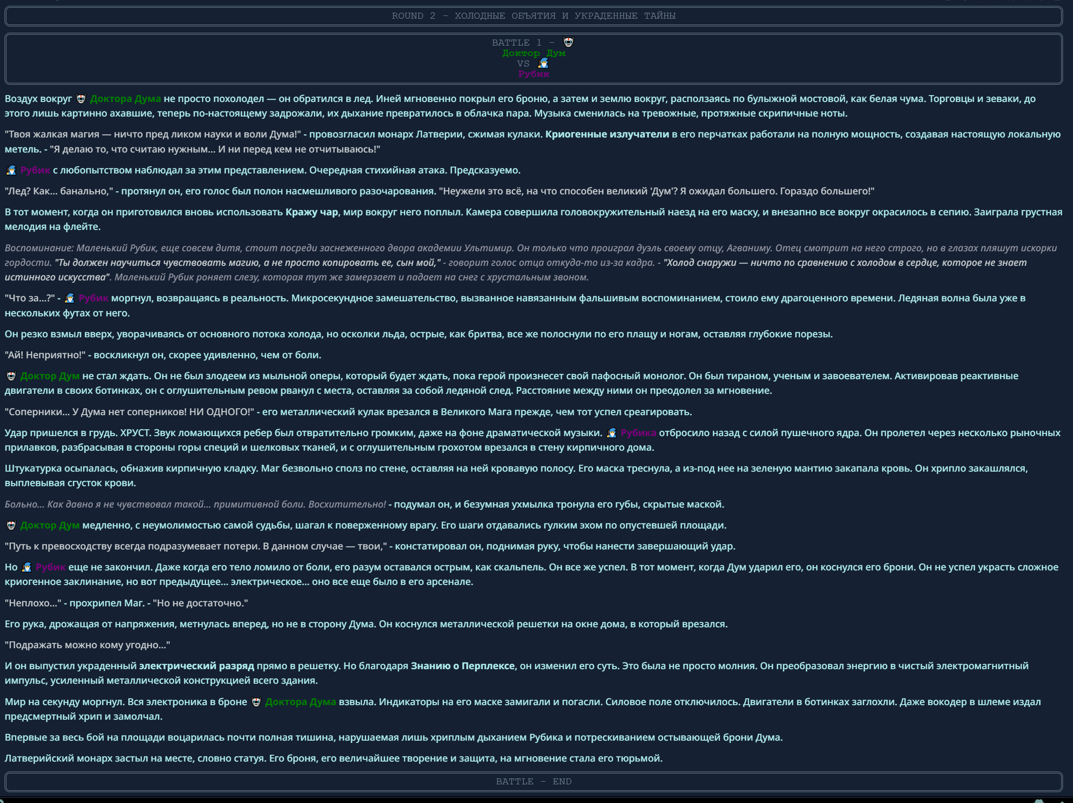
Task: Click the bold phrase 'Криогенные излучатели'
Action: pos(607,134)
